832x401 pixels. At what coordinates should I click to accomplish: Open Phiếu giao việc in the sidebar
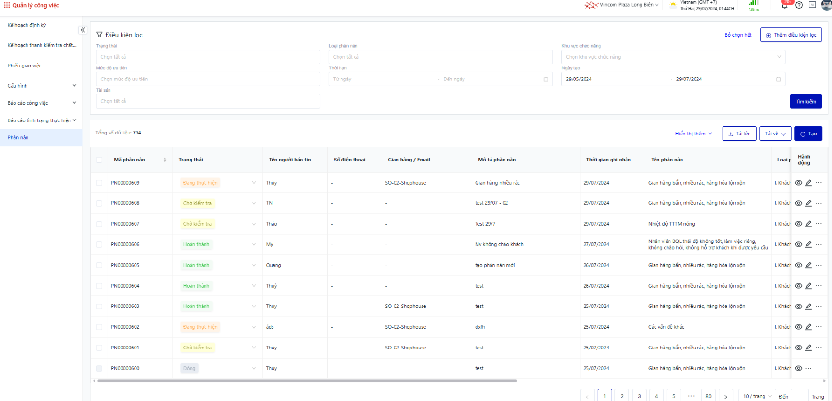[25, 66]
